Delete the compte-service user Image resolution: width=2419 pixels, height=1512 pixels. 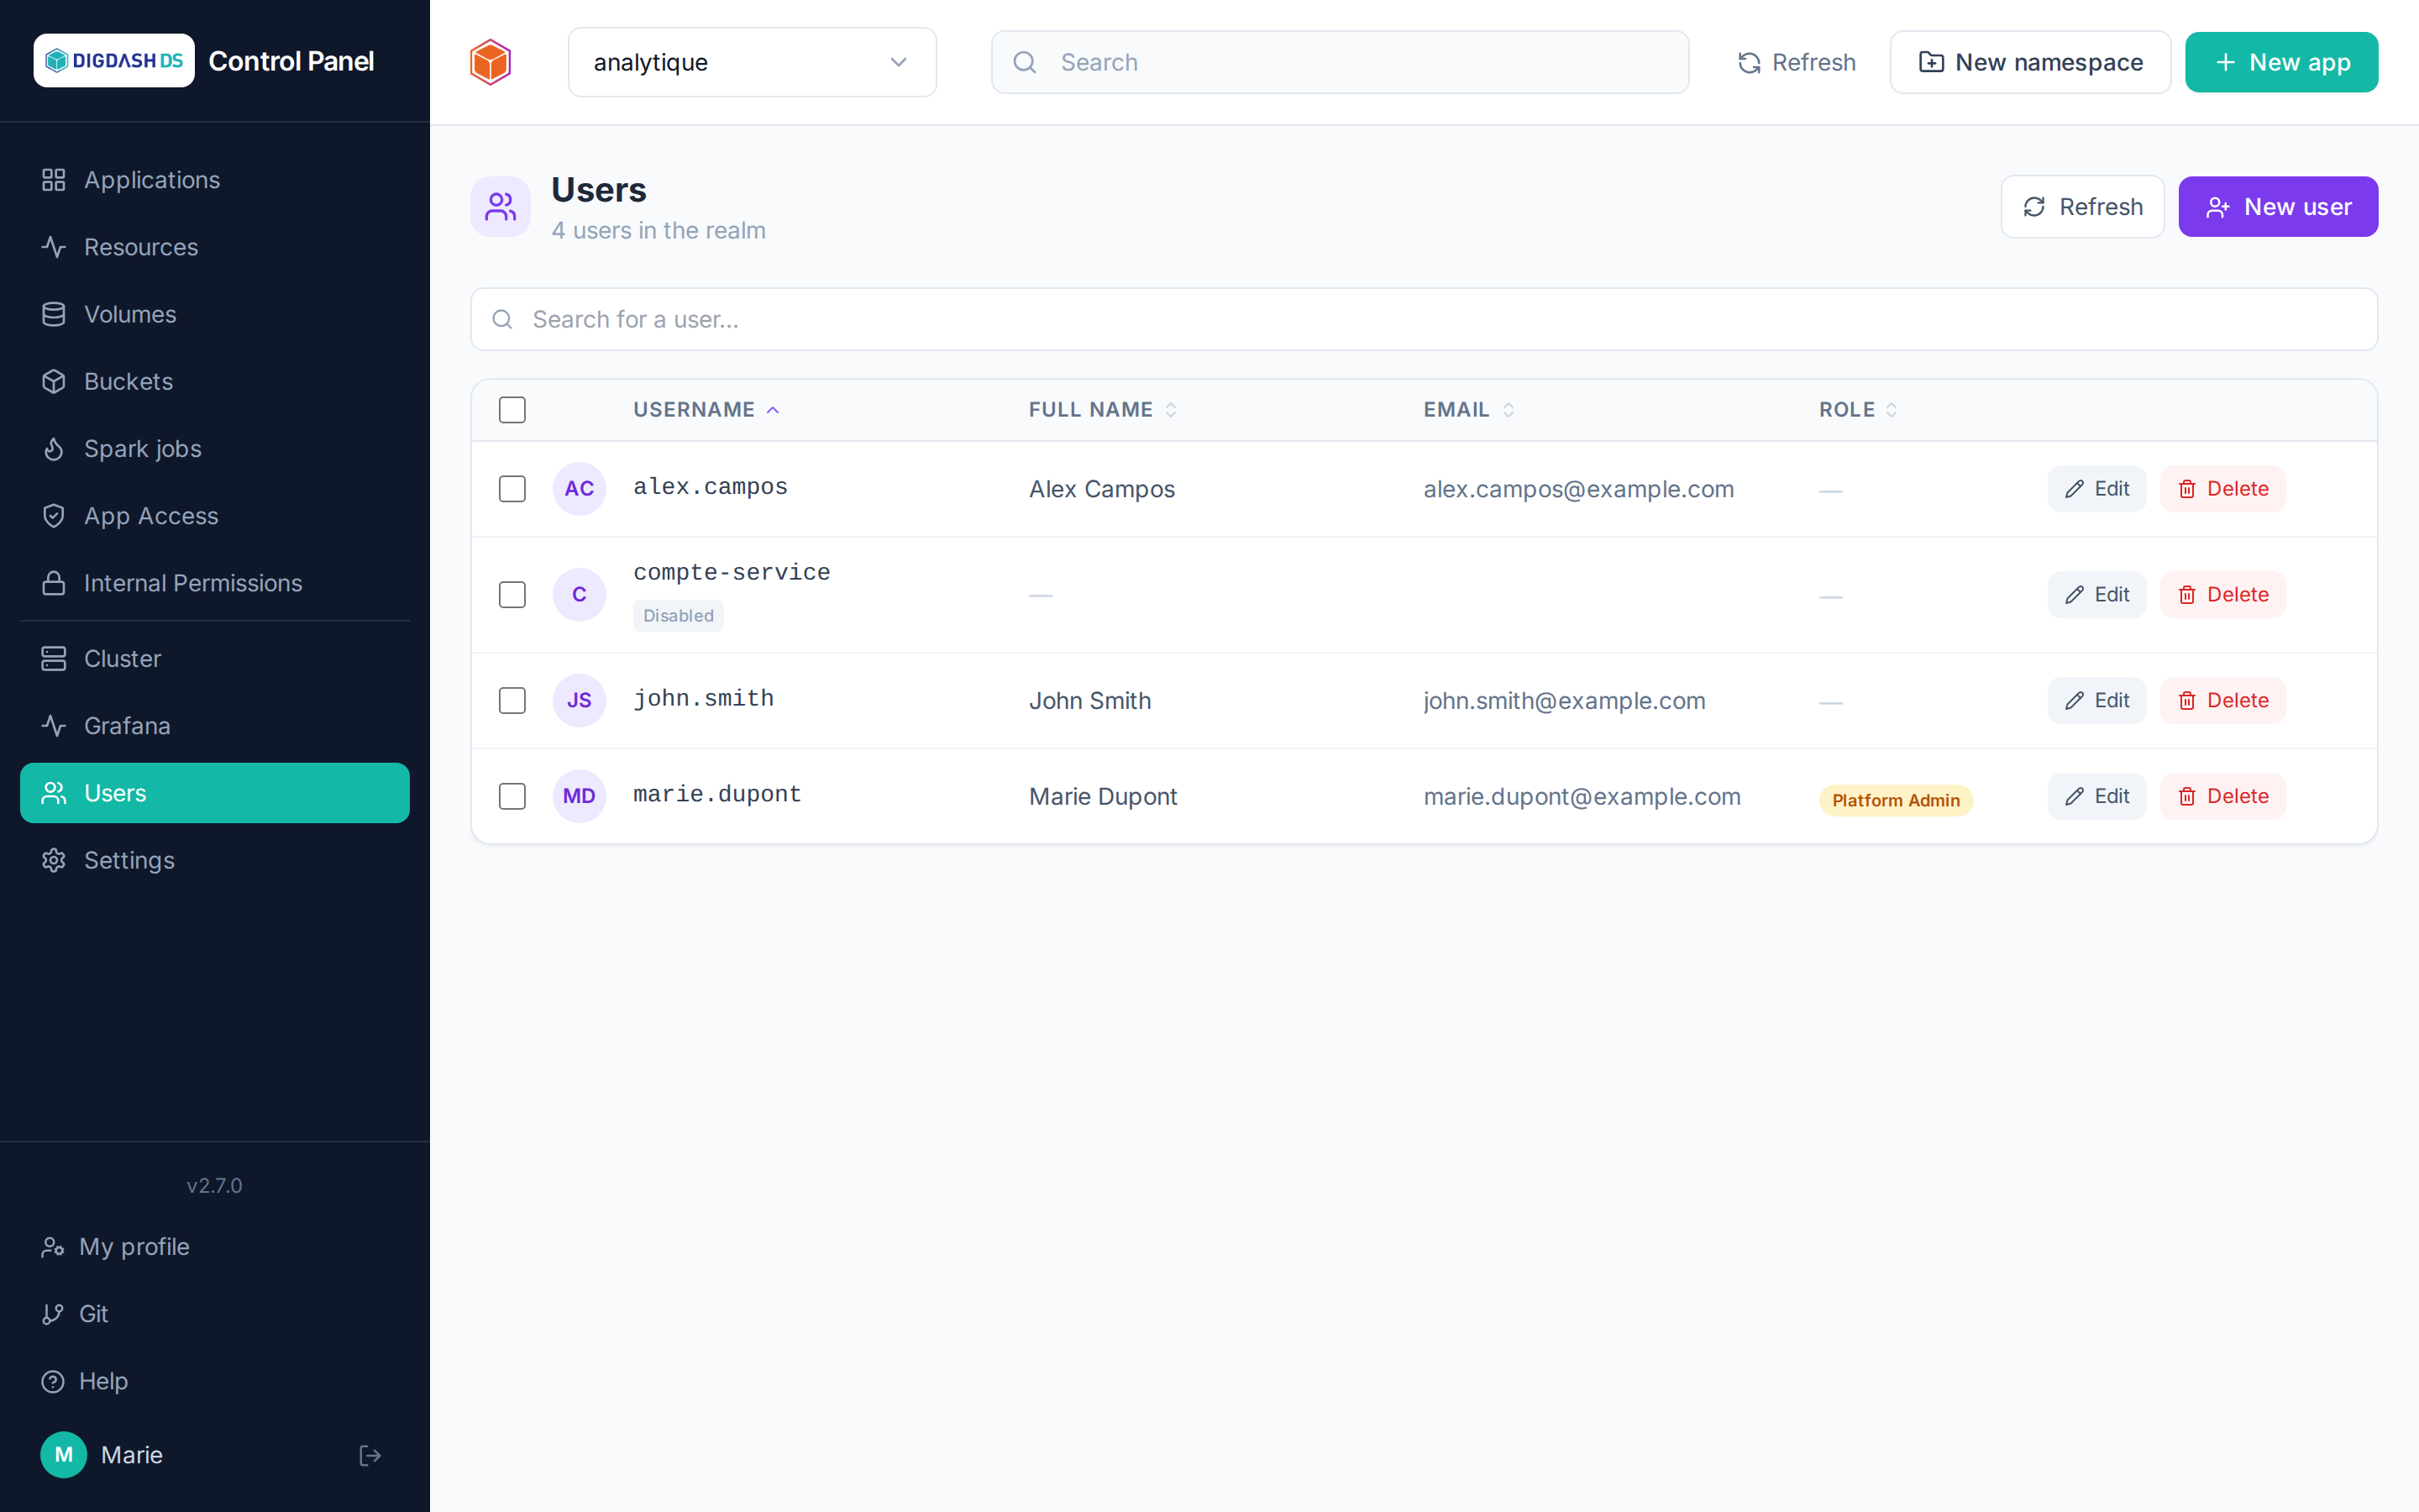(x=2222, y=595)
